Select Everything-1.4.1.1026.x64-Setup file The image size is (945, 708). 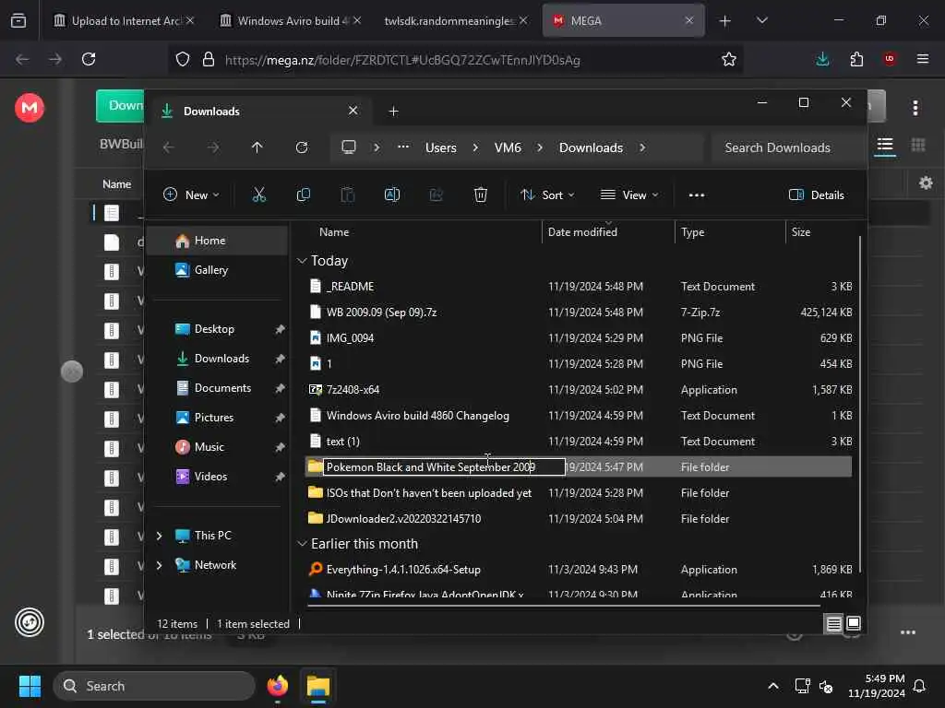point(579,570)
